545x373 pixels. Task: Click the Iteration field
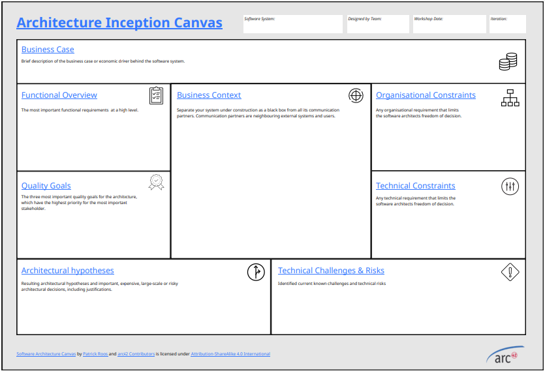507,24
